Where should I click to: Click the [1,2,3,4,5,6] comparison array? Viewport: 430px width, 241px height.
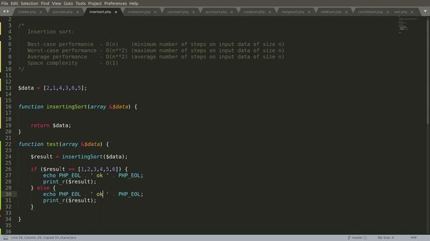click(x=98, y=169)
